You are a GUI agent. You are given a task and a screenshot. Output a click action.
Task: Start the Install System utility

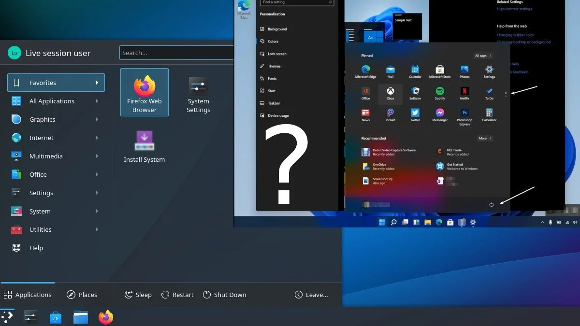tap(144, 145)
